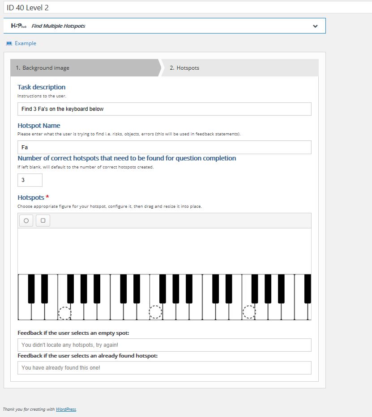
Task: Click the Hotspot Name field containing Fa
Action: 164,147
